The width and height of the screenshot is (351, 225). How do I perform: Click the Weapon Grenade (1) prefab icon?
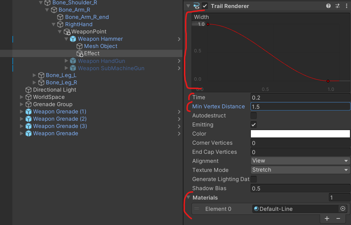coord(28,112)
